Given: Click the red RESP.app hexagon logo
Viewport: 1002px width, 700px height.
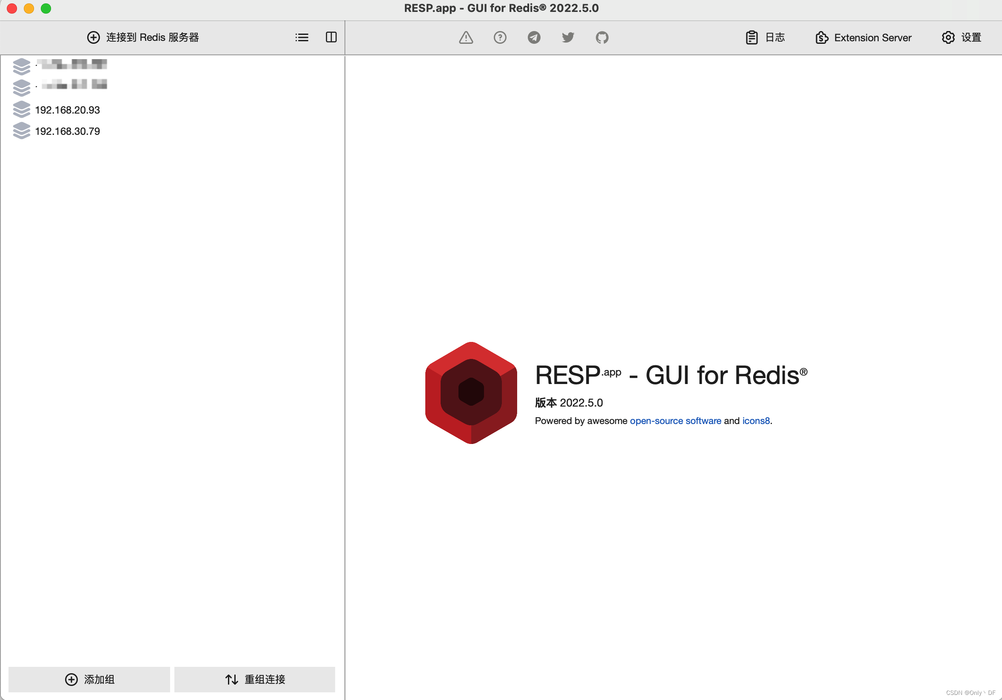Looking at the screenshot, I should tap(471, 393).
